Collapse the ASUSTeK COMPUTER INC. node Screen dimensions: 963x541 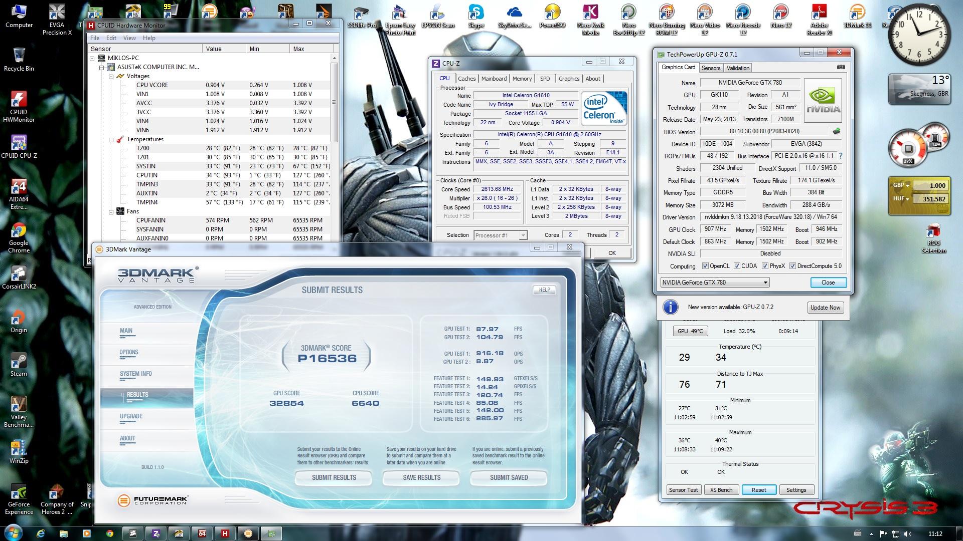(x=101, y=67)
